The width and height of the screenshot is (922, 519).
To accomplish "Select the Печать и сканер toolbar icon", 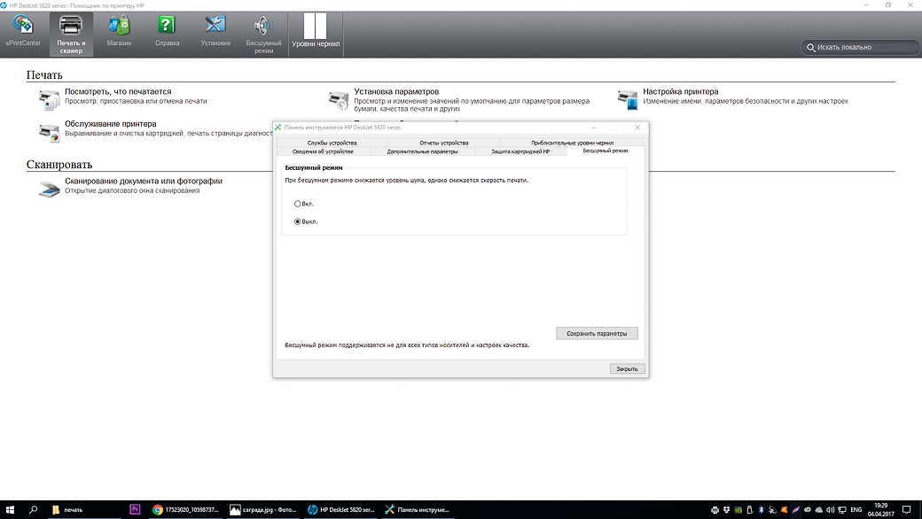I will (71, 34).
